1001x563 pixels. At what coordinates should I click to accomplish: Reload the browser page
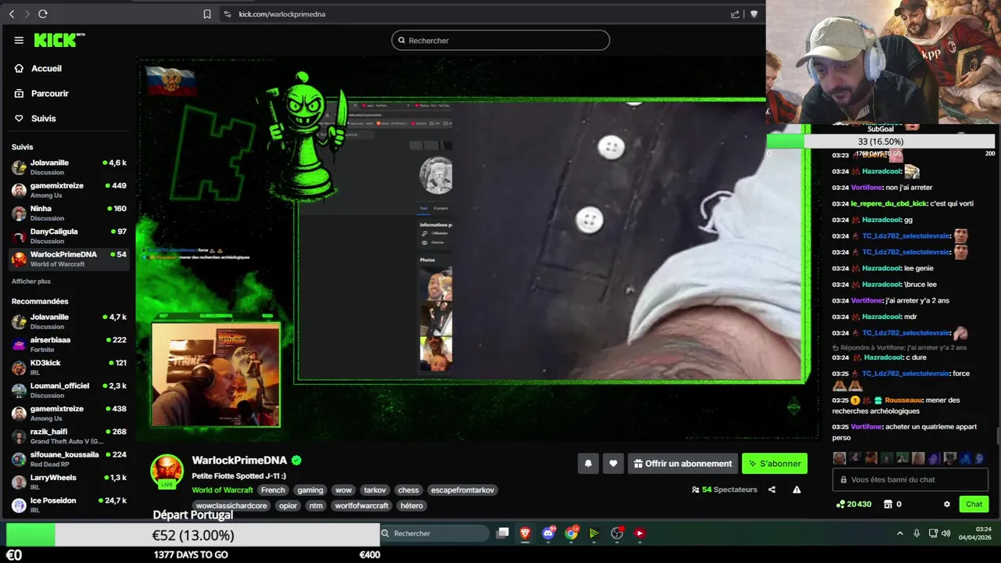pyautogui.click(x=43, y=14)
